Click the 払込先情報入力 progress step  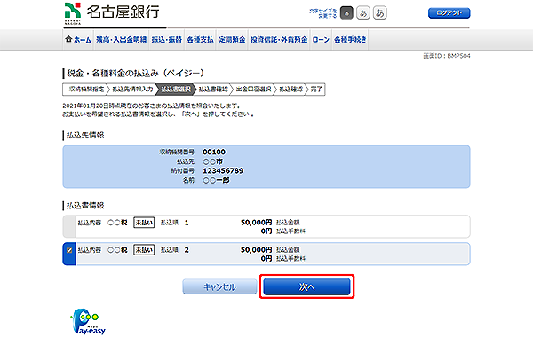coord(132,90)
